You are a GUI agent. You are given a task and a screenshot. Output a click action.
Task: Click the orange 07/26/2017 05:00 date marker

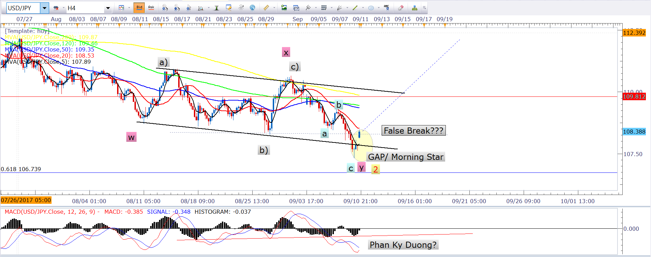pos(26,200)
